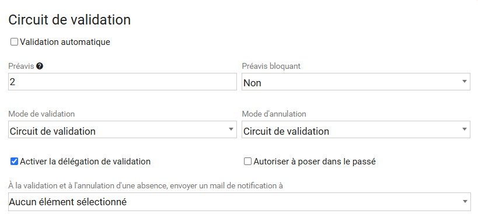The image size is (478, 214).
Task: Click the Validation automatique label text
Action: click(65, 42)
